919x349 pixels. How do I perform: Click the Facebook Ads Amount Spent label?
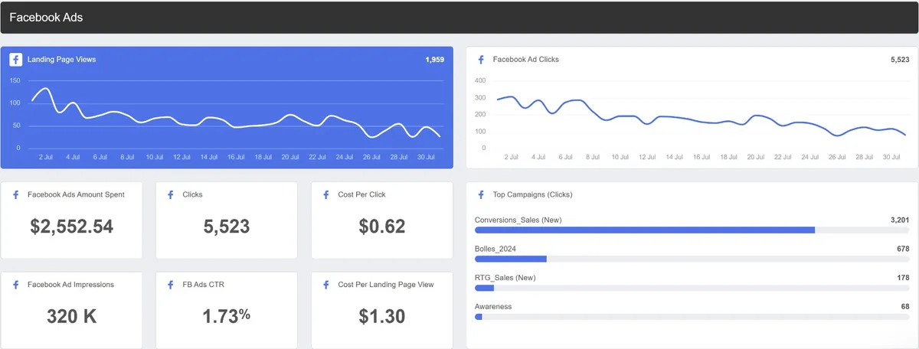pyautogui.click(x=76, y=194)
